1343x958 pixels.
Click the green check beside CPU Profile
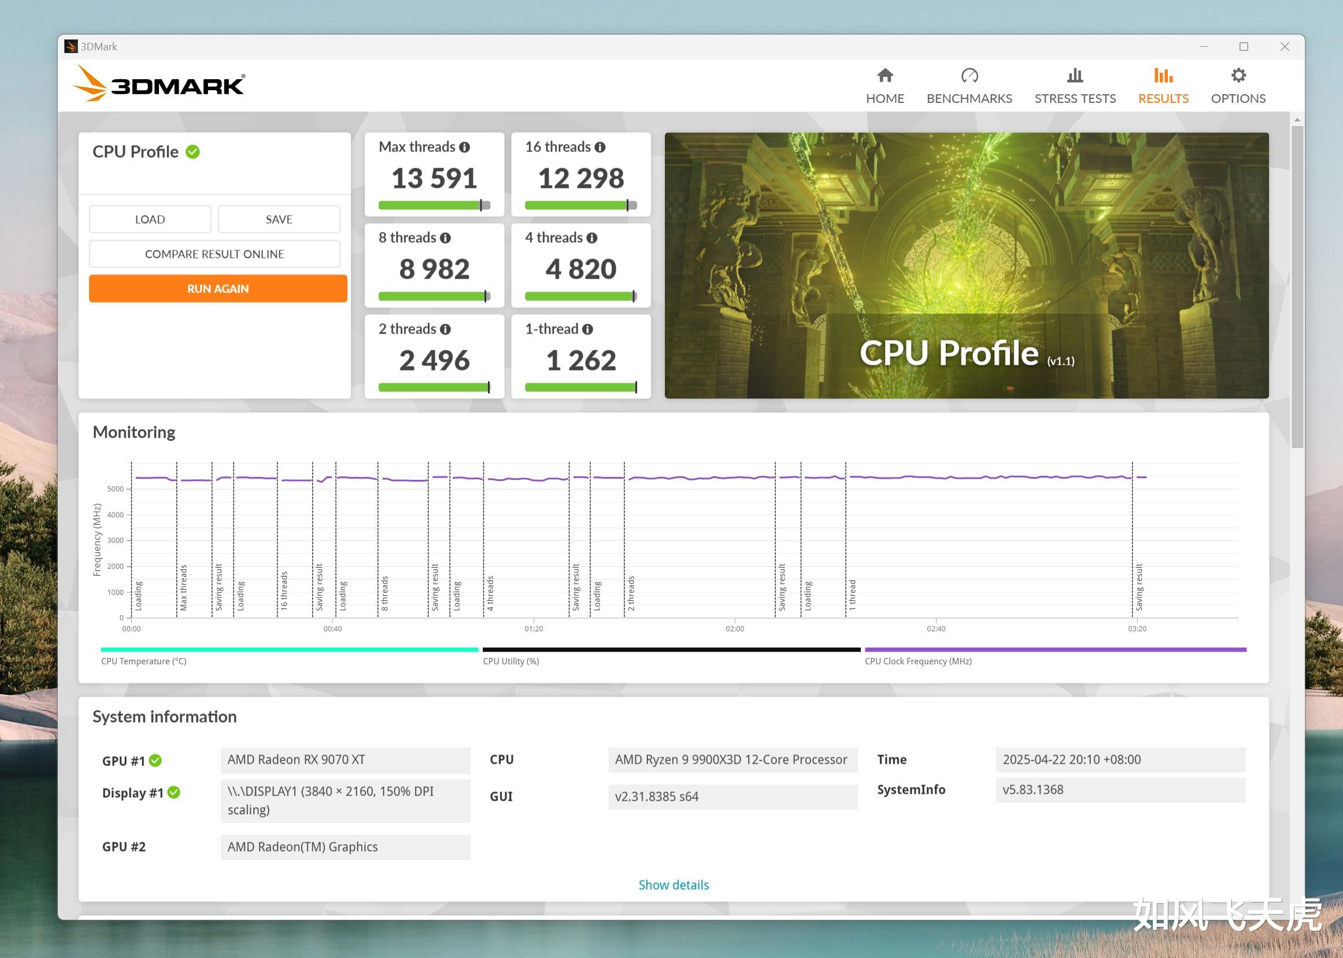pyautogui.click(x=193, y=152)
